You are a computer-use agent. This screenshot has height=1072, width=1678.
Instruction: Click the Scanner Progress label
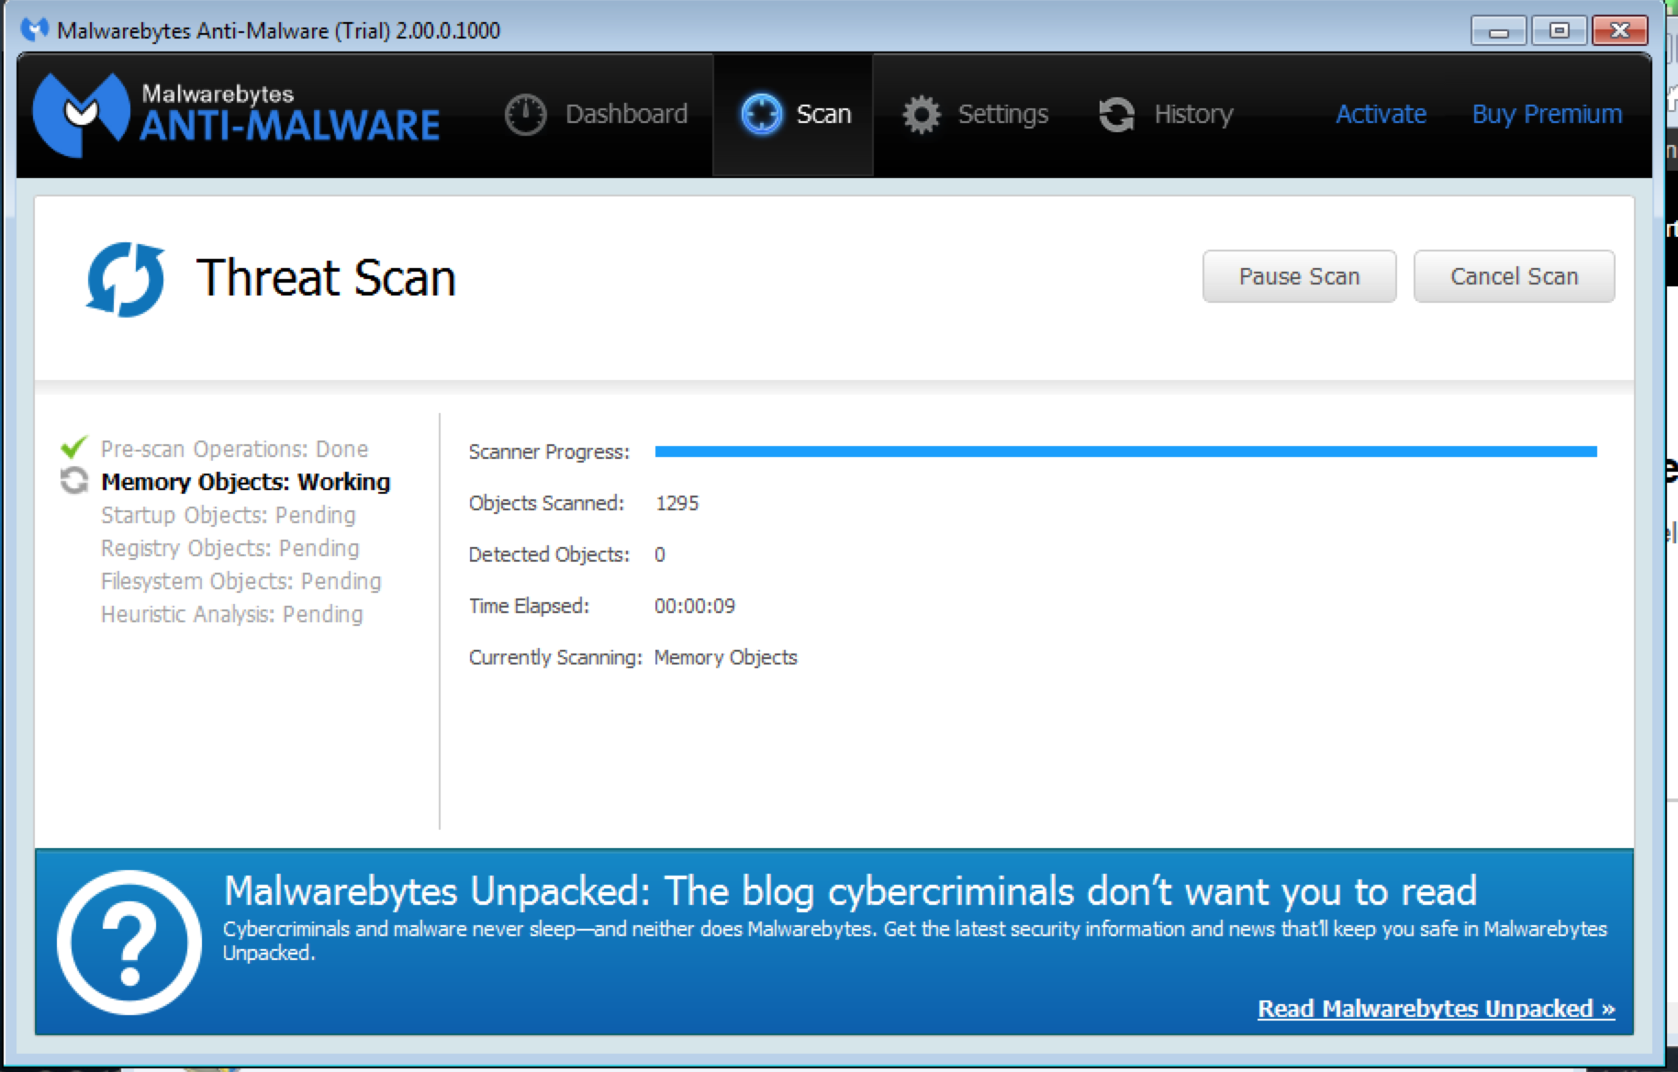[x=549, y=452]
